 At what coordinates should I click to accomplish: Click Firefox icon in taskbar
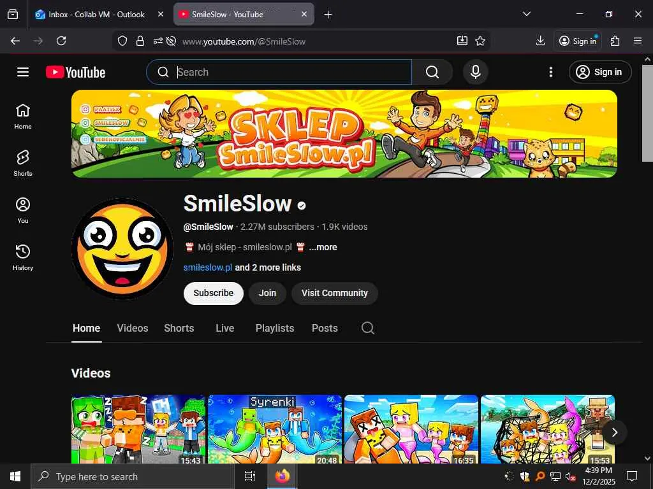282,476
